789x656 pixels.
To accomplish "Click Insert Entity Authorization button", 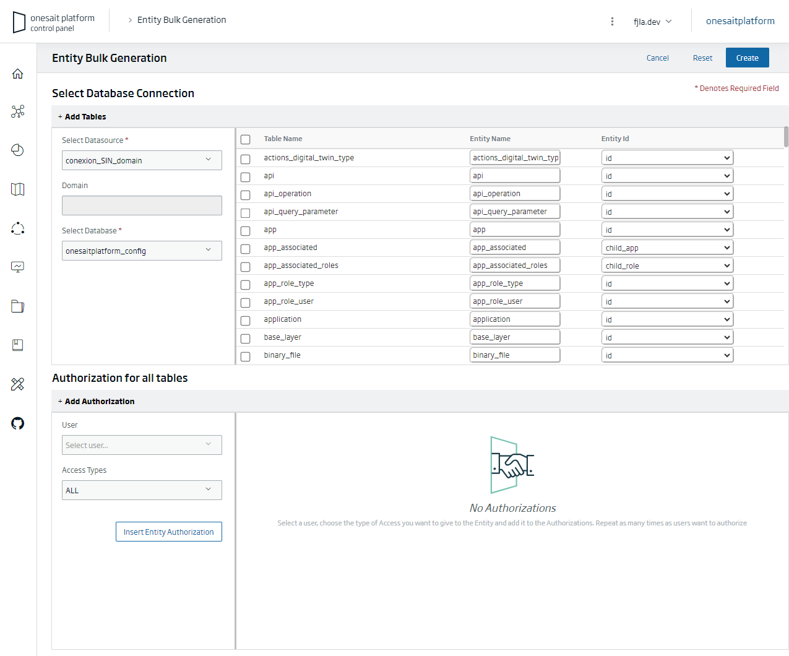I will tap(168, 532).
